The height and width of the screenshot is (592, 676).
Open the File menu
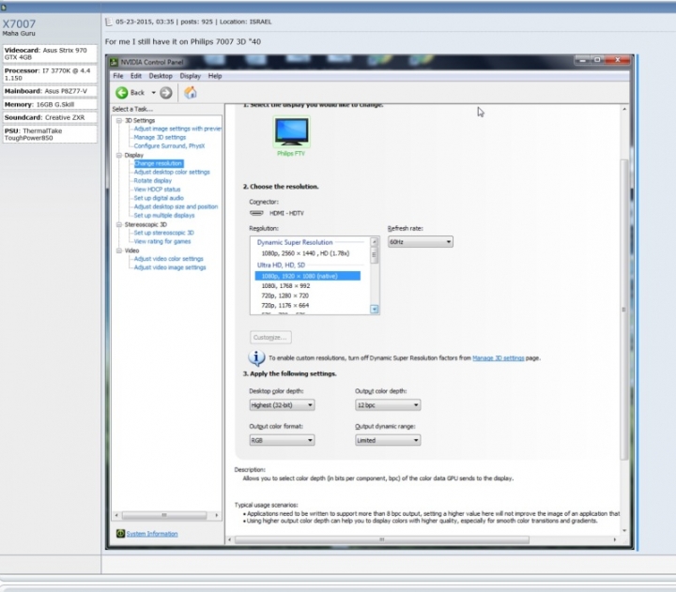pos(118,76)
